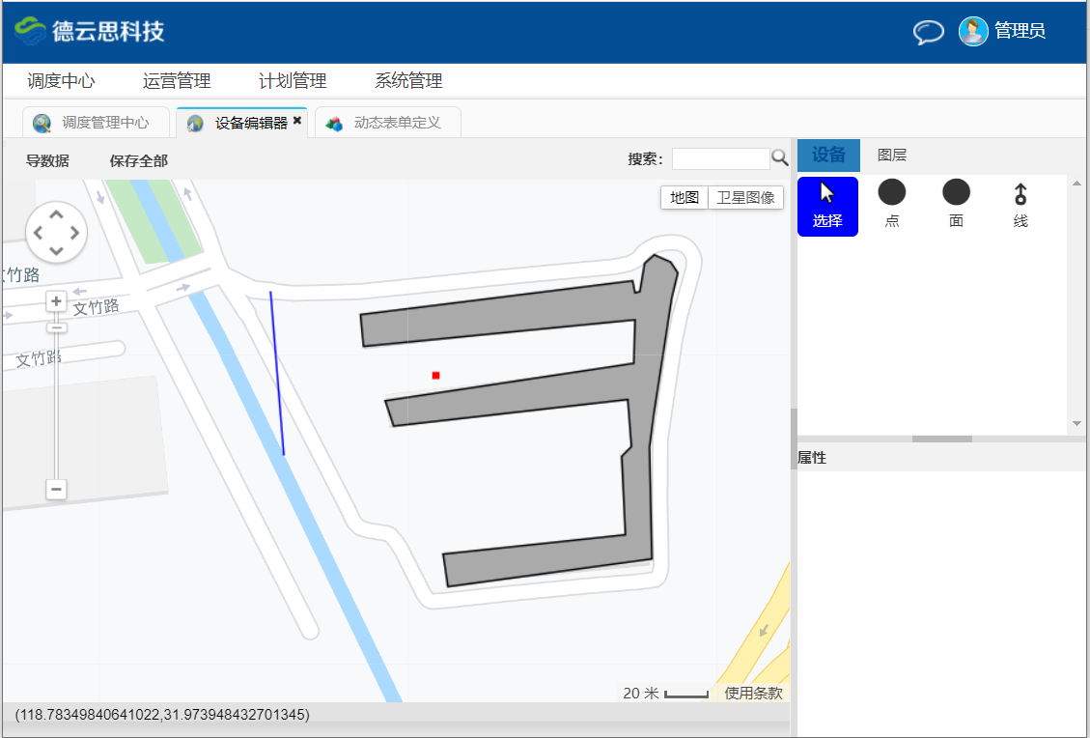The width and height of the screenshot is (1090, 738).
Task: Open the 调度中心 menu
Action: (x=61, y=81)
